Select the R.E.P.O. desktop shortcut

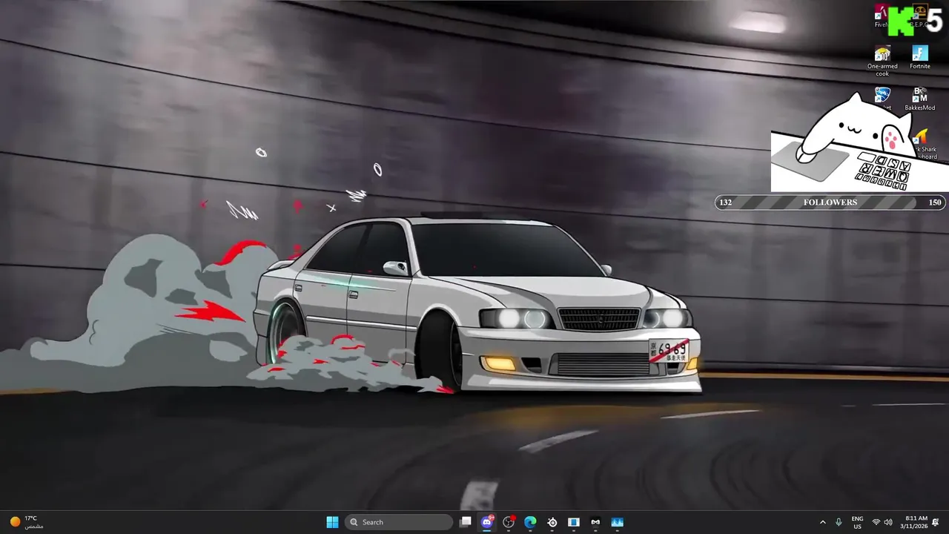click(920, 16)
